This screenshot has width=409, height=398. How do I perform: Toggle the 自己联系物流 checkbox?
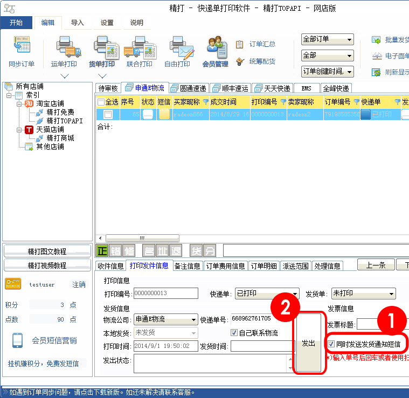click(x=234, y=333)
